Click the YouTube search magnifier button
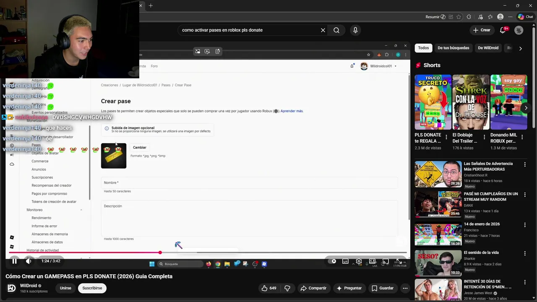Screen dimensions: 537x302 (x=336, y=30)
